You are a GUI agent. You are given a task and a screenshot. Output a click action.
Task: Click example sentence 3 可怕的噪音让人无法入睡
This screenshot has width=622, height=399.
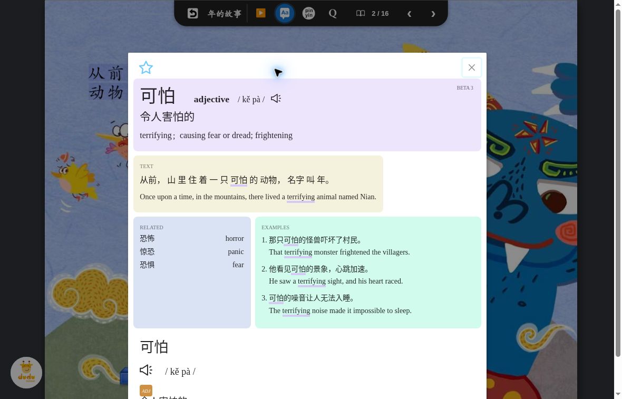point(312,298)
